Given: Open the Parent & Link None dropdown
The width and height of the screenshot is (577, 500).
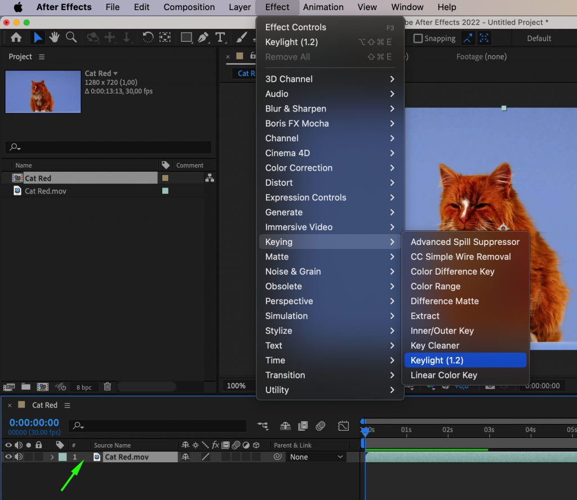Looking at the screenshot, I should click(317, 457).
